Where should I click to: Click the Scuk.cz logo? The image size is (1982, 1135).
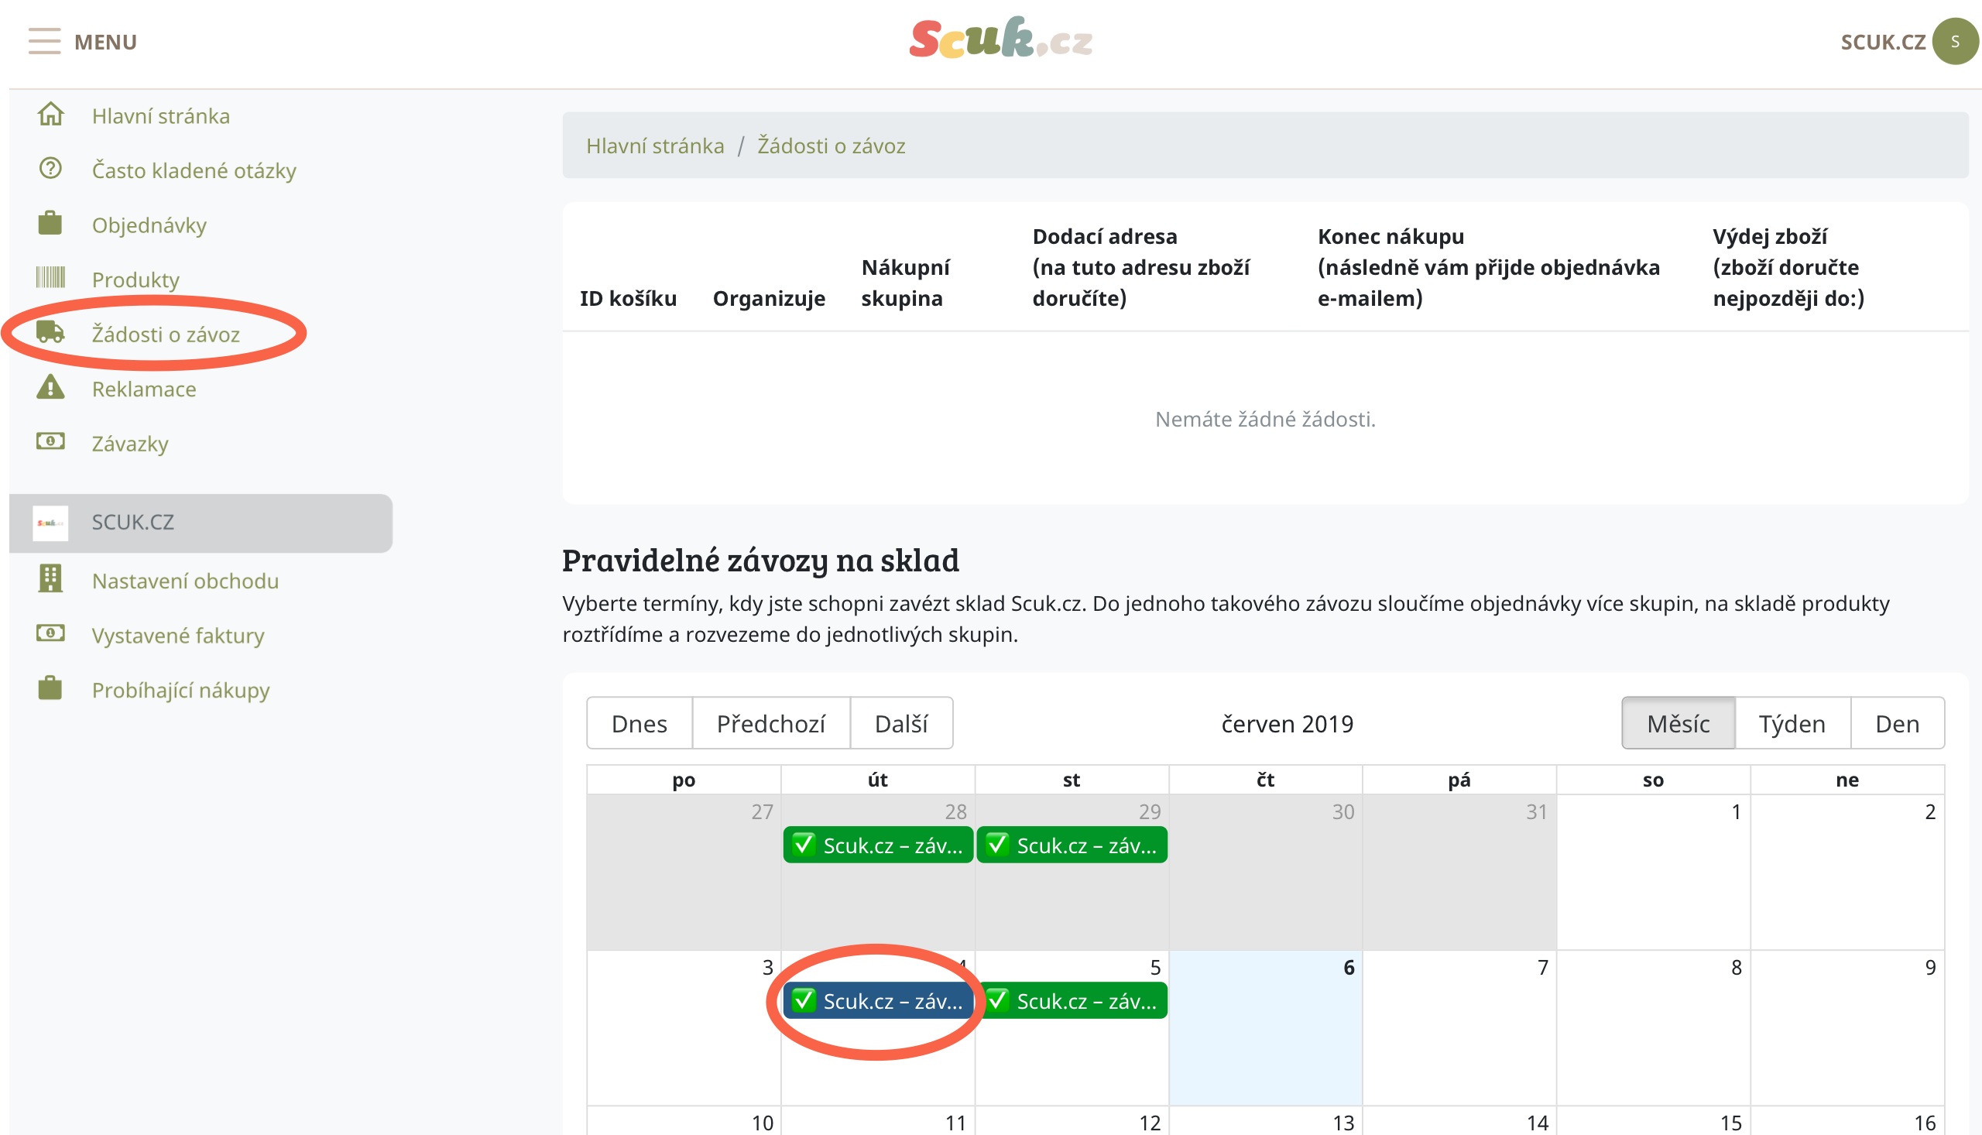[x=1001, y=38]
